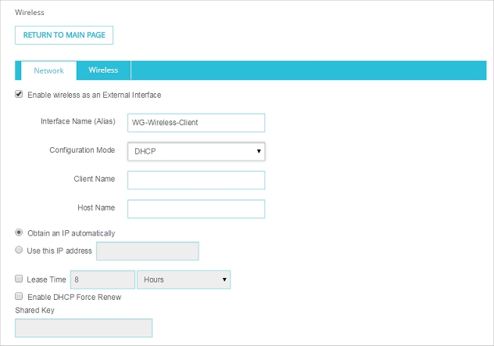Click the Interface Name (Alias) text field

[196, 123]
